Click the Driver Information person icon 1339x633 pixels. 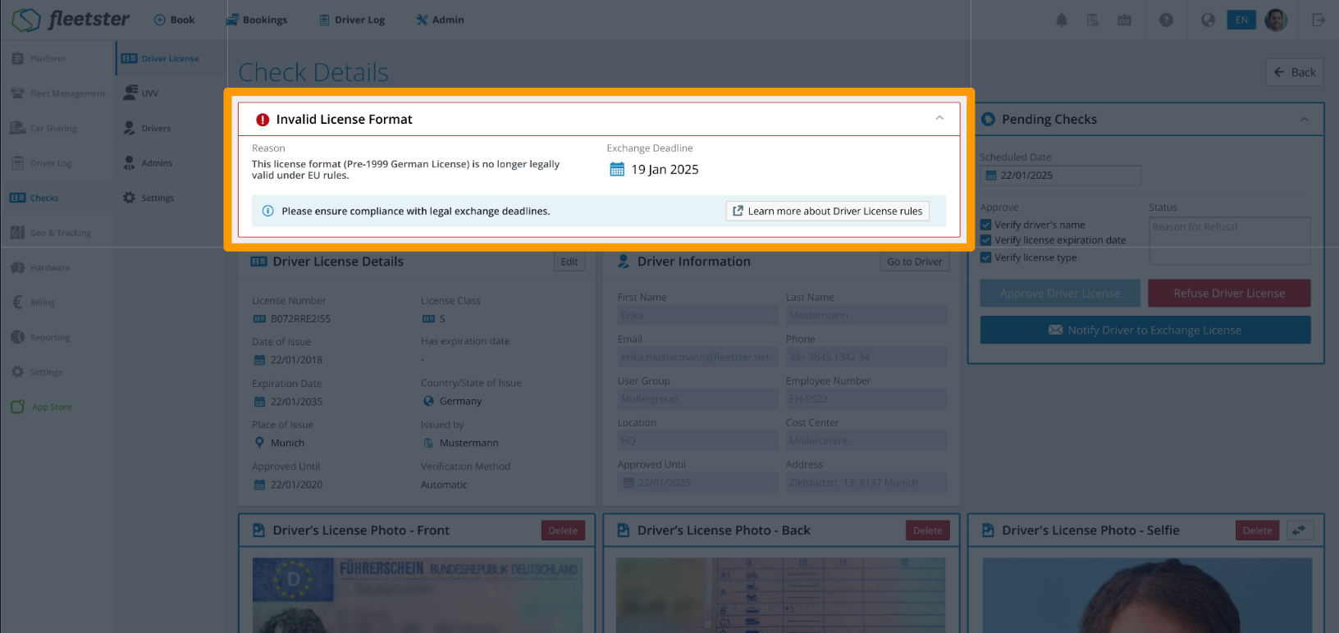[x=624, y=261]
